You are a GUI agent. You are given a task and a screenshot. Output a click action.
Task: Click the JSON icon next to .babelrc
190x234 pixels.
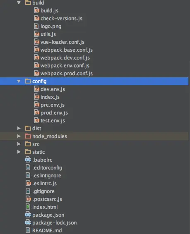[x=28, y=160]
